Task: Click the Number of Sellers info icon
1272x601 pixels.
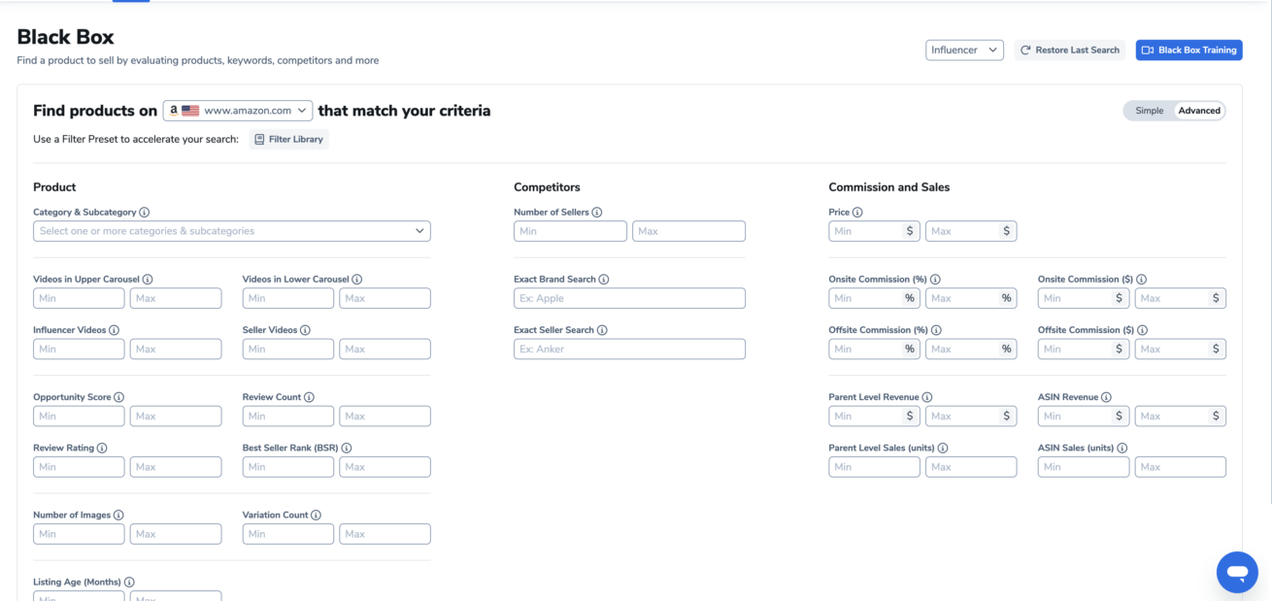Action: [597, 213]
